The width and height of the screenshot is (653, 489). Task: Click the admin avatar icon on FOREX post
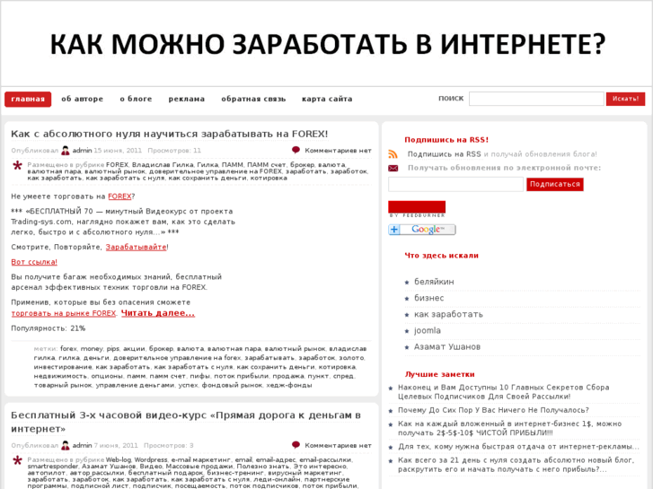coord(66,150)
